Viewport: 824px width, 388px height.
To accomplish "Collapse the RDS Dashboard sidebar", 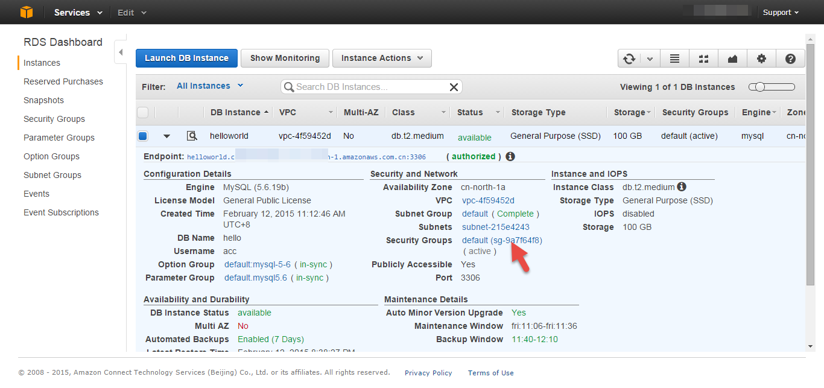I will [x=121, y=52].
